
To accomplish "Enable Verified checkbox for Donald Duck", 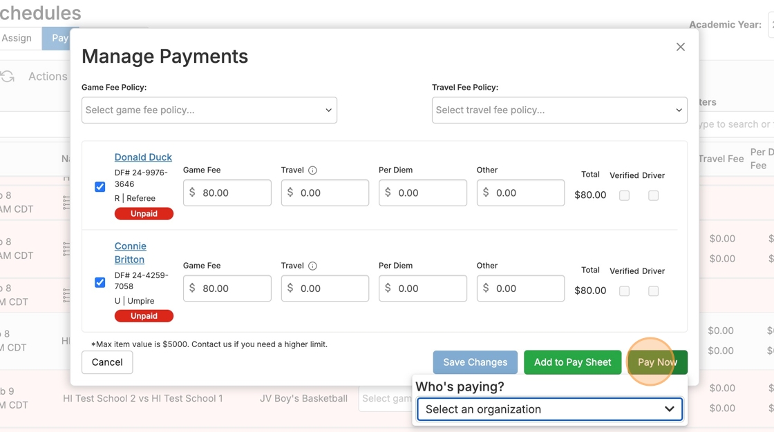I will pyautogui.click(x=624, y=196).
